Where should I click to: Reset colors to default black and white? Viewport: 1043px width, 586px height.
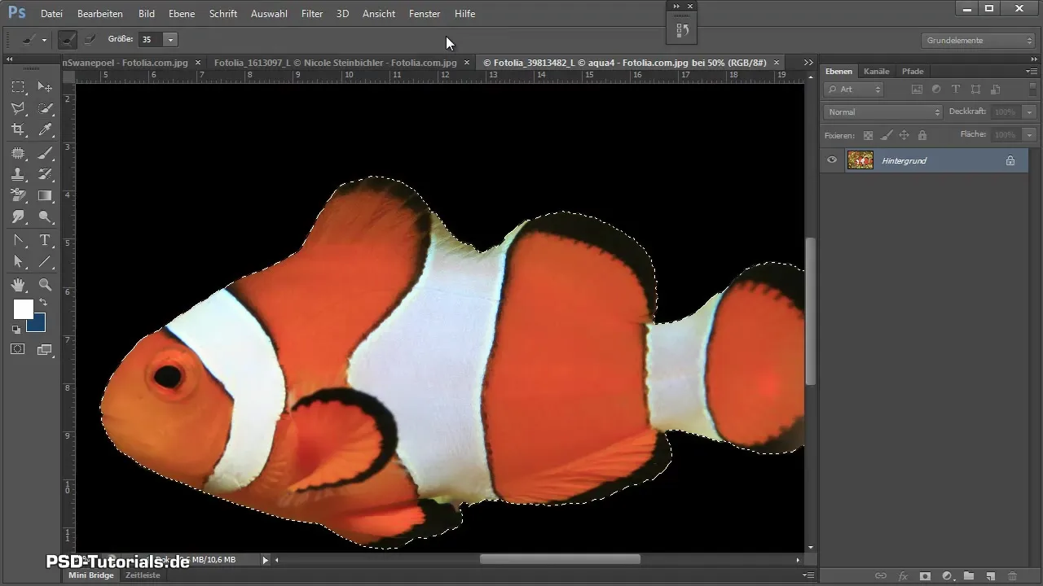click(x=15, y=330)
